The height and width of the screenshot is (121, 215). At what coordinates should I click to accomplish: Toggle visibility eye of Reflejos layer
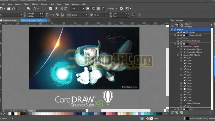pyautogui.click(x=178, y=44)
